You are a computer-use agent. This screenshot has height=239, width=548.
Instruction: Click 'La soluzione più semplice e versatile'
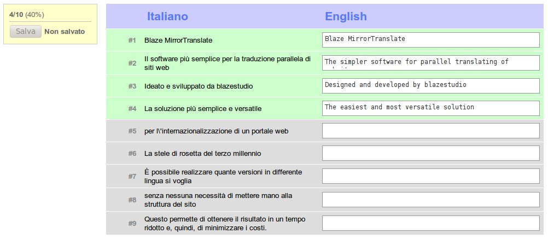point(203,109)
